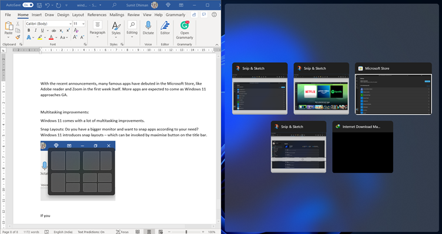Collapse the ribbon chevron
Viewport: 442px width, 234px height.
coord(217,45)
